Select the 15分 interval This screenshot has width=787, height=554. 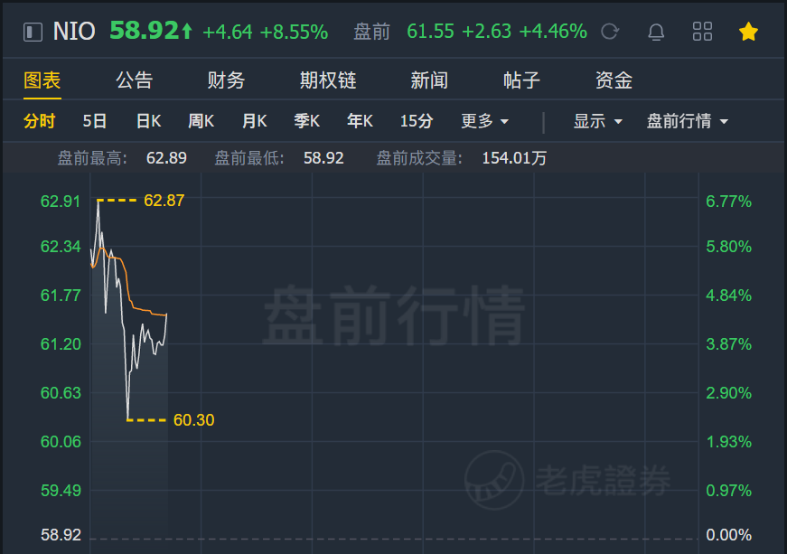pyautogui.click(x=417, y=121)
